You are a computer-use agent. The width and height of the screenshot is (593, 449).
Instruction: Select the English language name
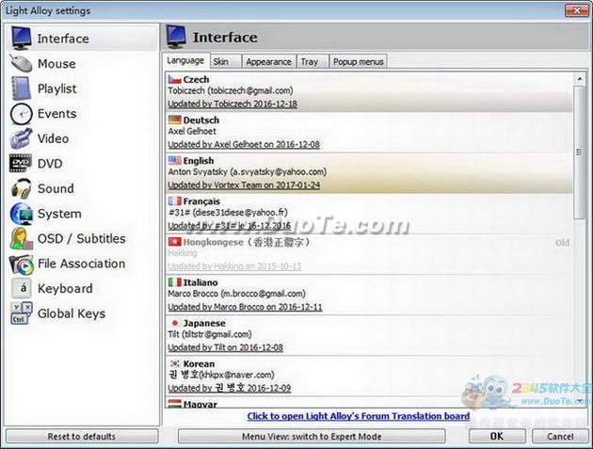click(199, 160)
